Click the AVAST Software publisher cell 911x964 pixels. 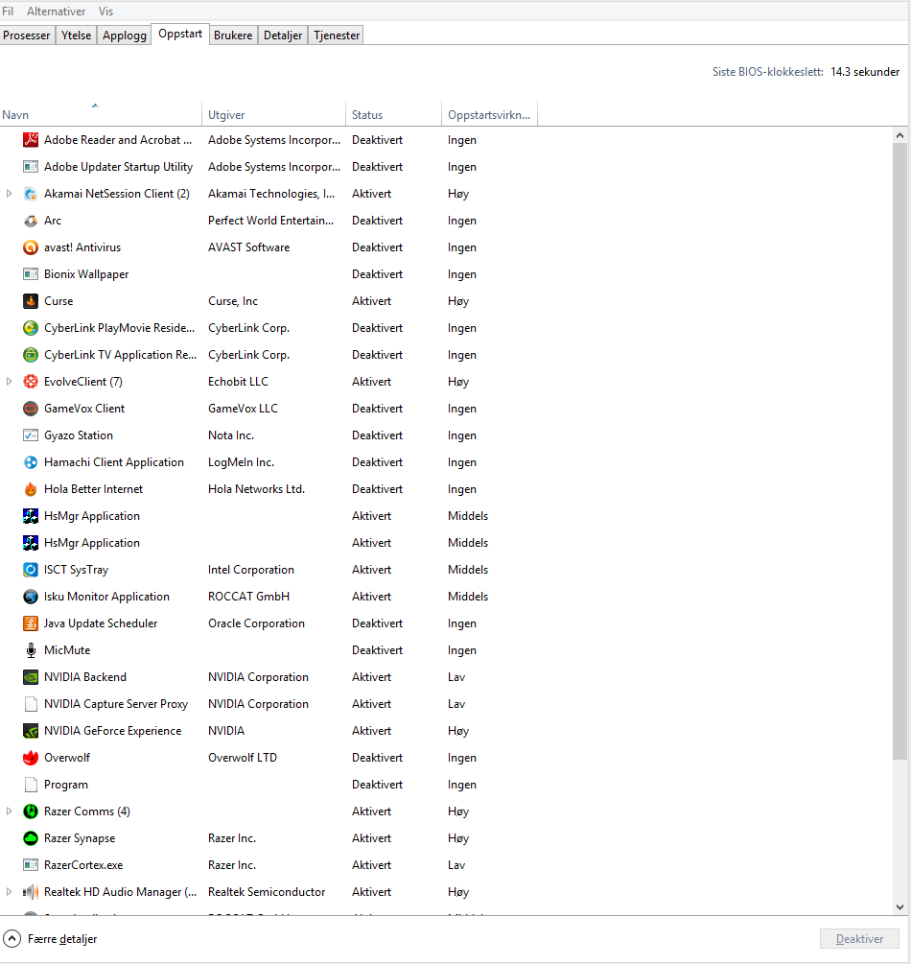tap(248, 247)
